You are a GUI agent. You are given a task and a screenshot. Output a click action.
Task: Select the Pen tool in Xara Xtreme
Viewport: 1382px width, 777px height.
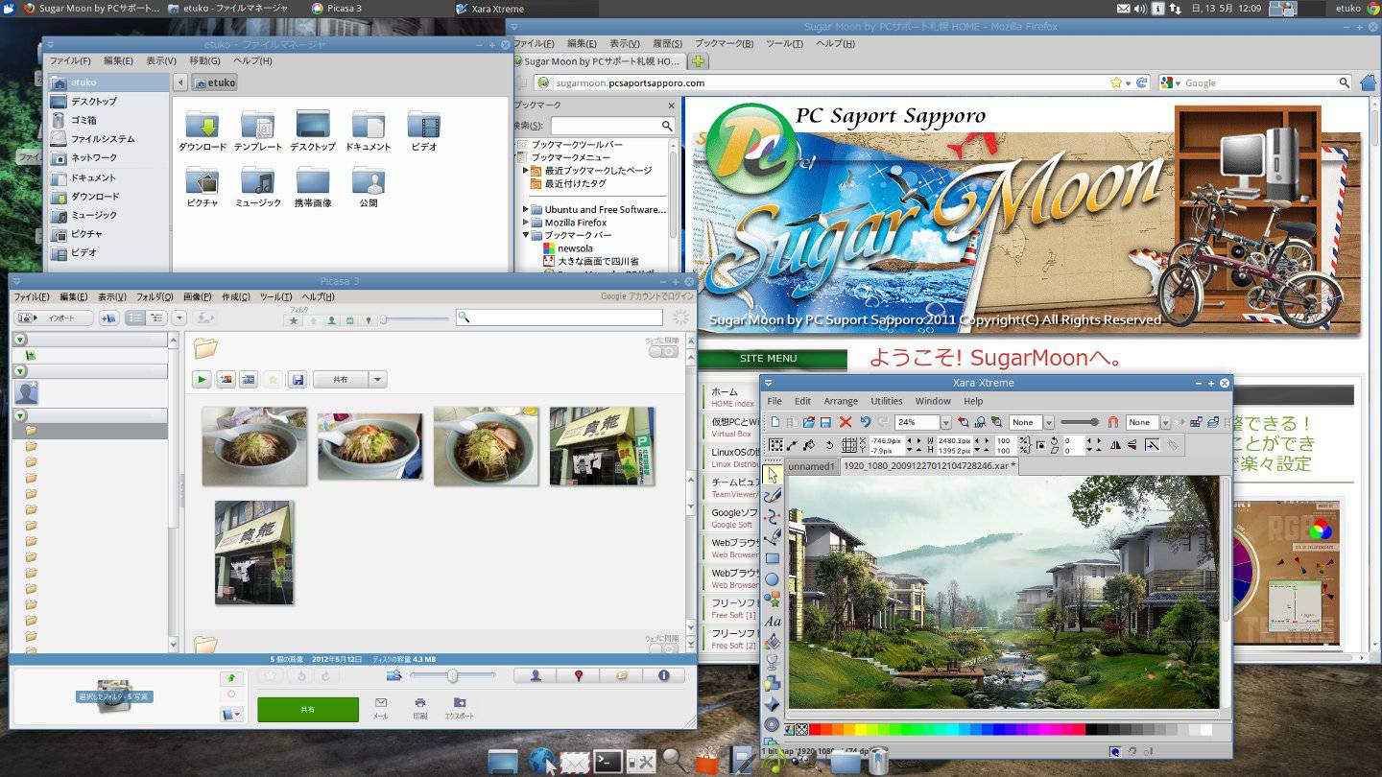[773, 537]
